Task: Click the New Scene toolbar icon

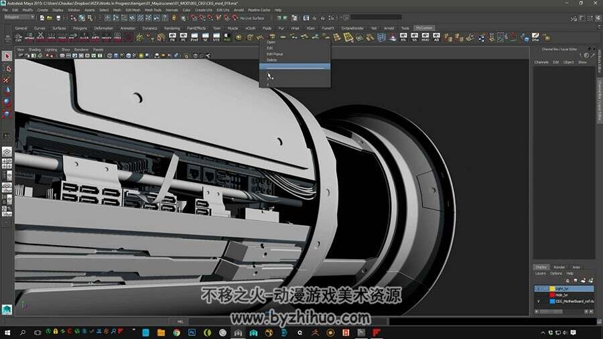Action: (x=42, y=18)
